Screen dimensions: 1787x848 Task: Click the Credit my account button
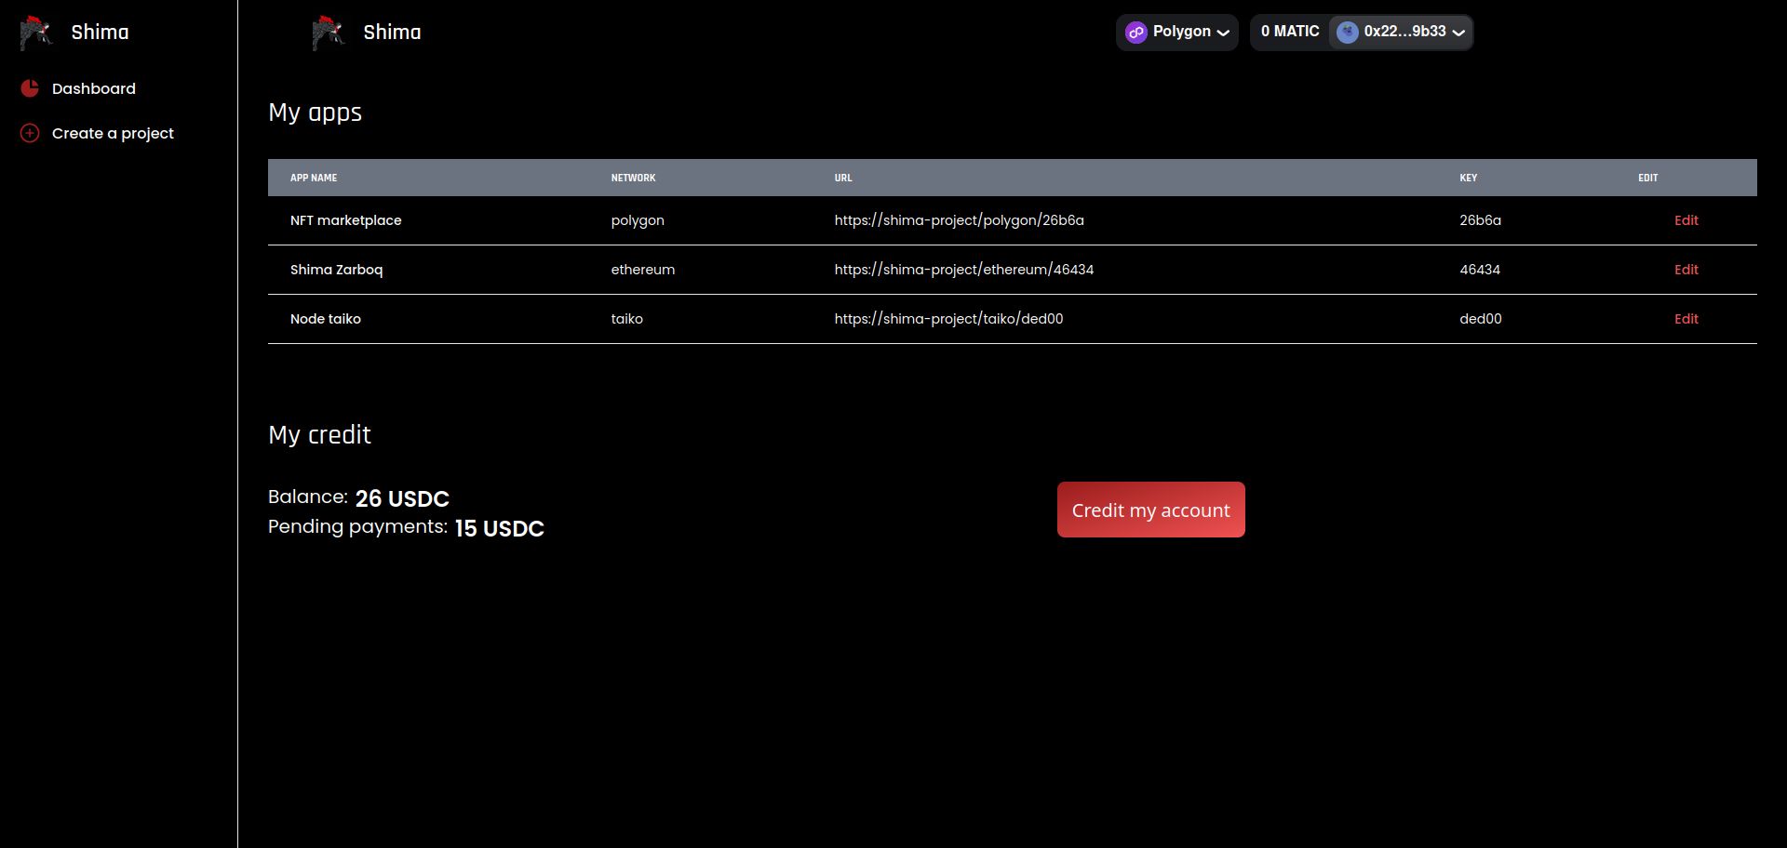tap(1150, 510)
